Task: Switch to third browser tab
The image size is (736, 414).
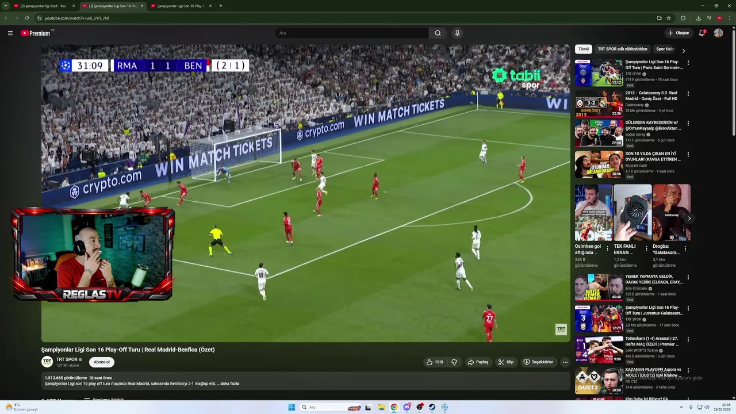Action: click(x=181, y=6)
